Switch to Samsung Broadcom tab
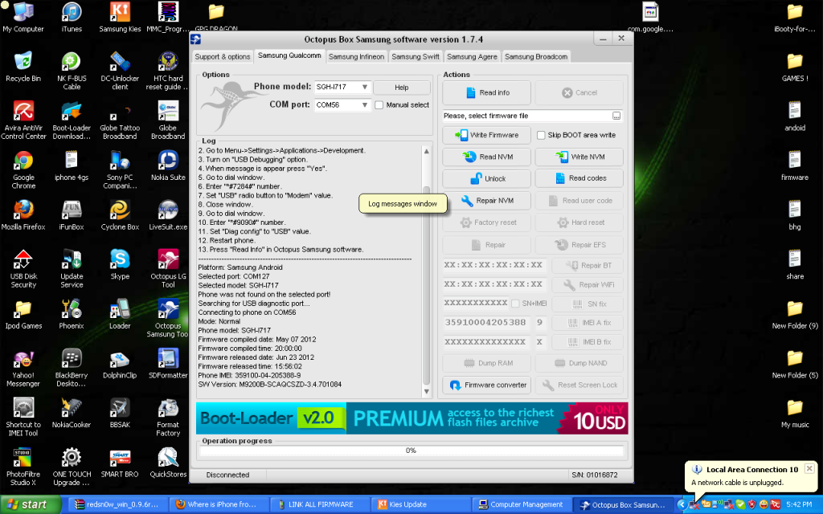The height and width of the screenshot is (514, 823). (536, 57)
